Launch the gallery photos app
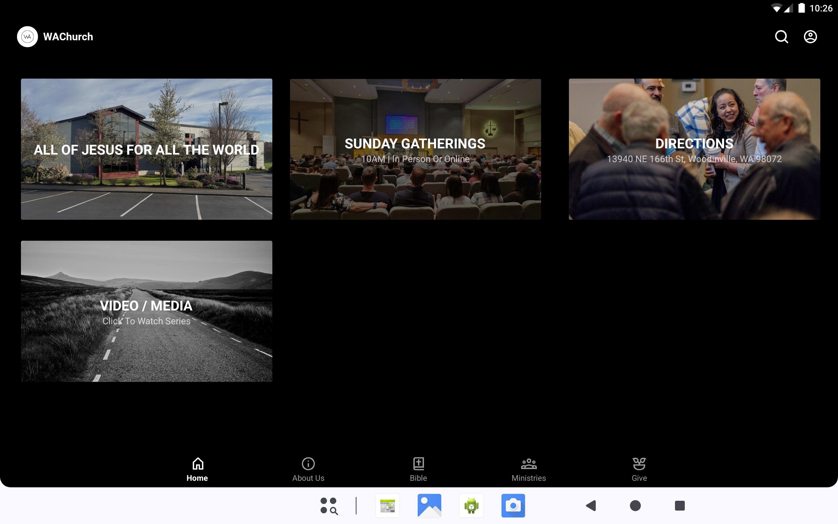The height and width of the screenshot is (524, 838). pos(429,506)
